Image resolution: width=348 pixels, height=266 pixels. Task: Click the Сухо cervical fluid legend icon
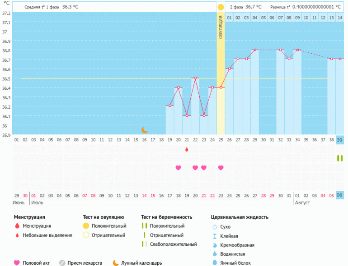click(215, 227)
